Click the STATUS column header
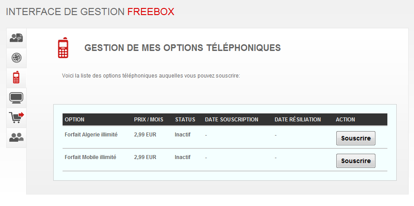The height and width of the screenshot is (206, 414). pos(185,120)
